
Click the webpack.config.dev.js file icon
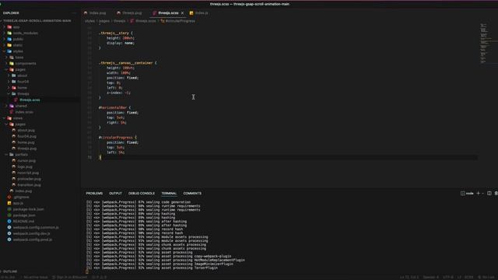9,233
